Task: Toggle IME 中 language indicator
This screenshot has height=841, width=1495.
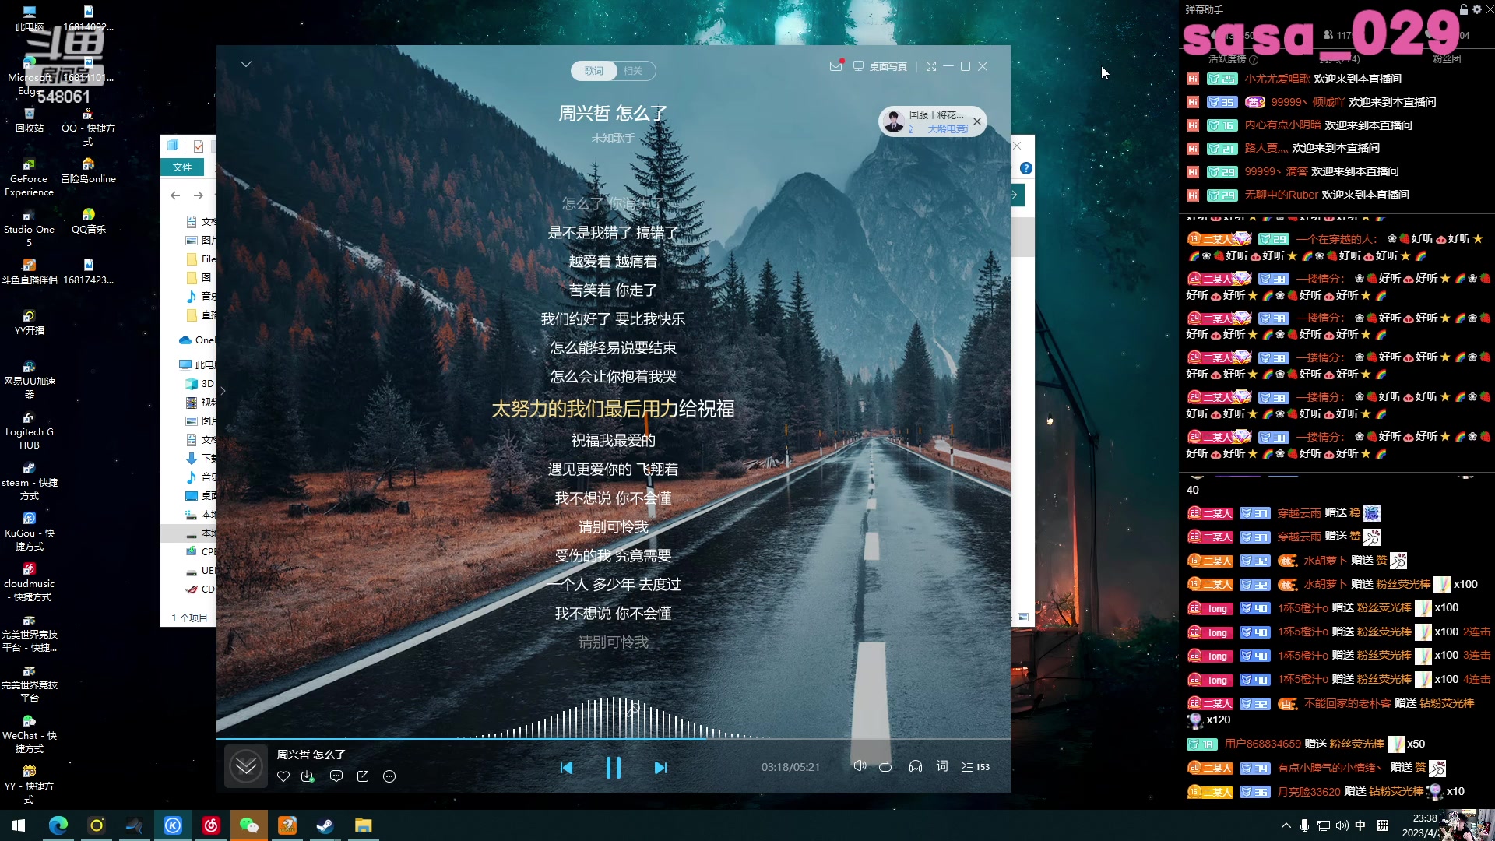Action: tap(1360, 825)
